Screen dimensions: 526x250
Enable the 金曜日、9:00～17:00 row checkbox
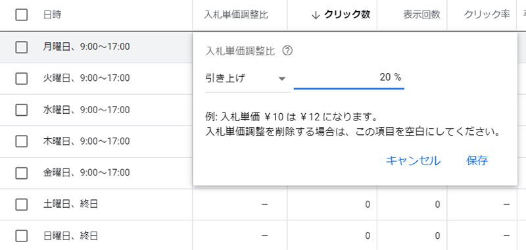click(x=22, y=173)
